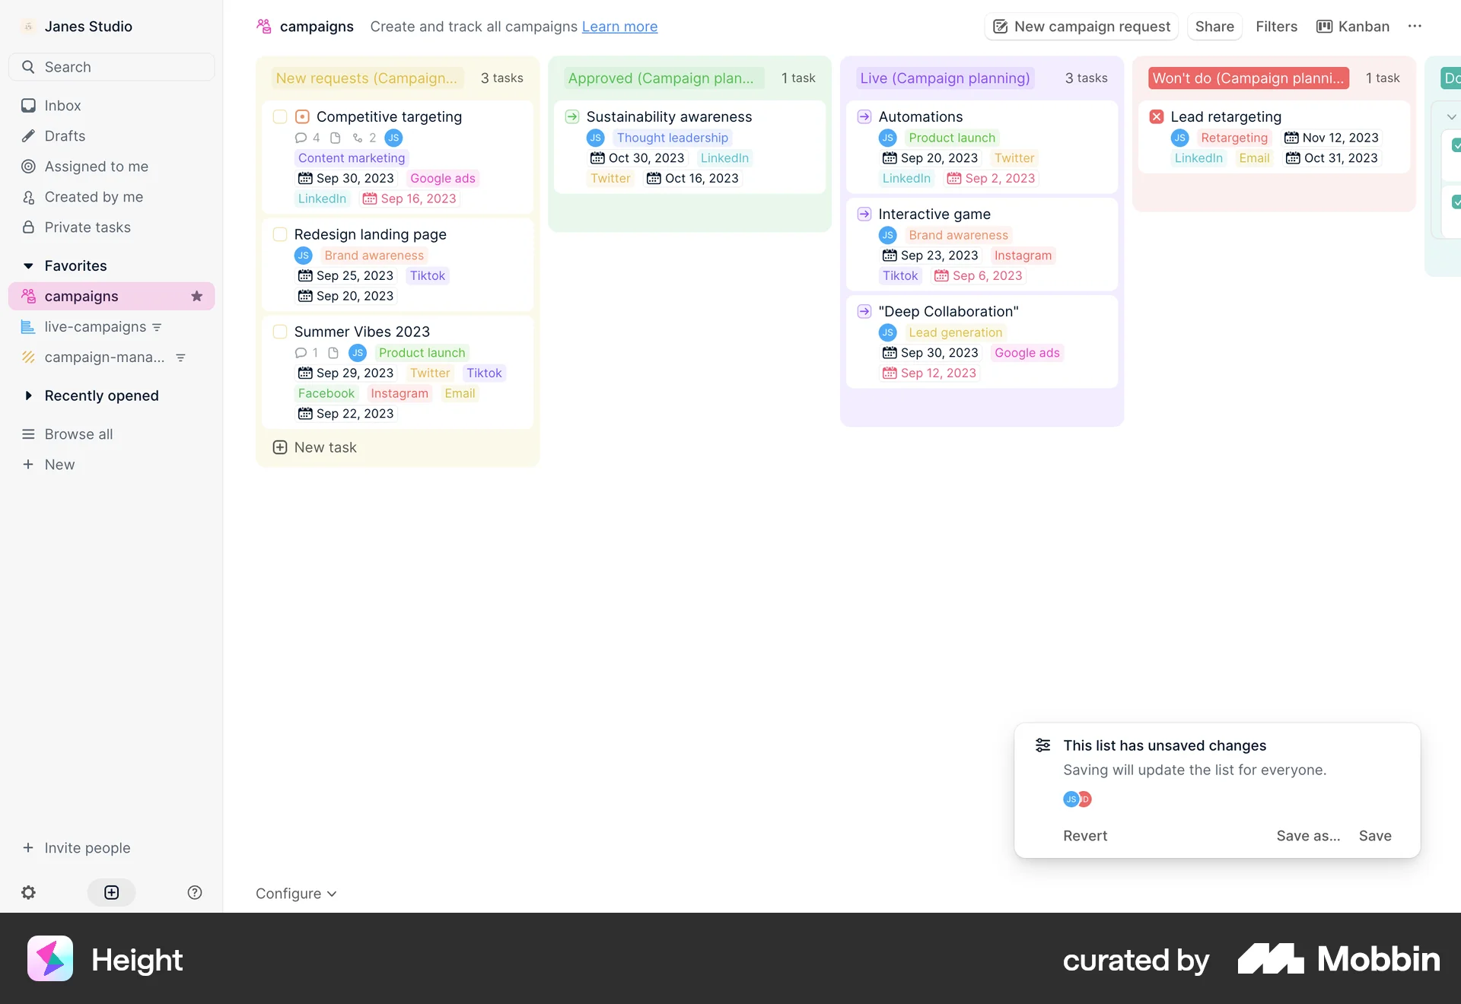Open the Configure dropdown
This screenshot has width=1461, height=1004.
295,893
